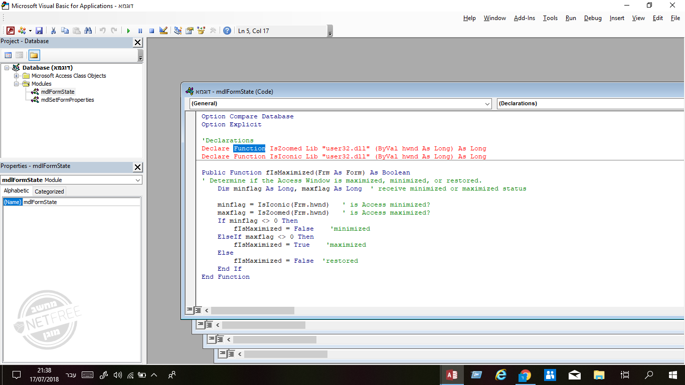Open the (General) object dropdown

tap(487, 104)
